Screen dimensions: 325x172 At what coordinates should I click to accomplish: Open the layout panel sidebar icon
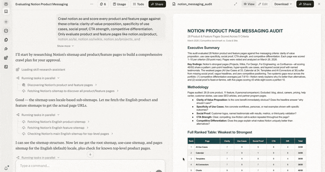click(6, 67)
